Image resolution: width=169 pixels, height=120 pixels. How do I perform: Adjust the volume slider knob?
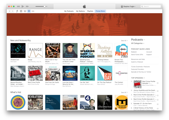click(x=45, y=6)
